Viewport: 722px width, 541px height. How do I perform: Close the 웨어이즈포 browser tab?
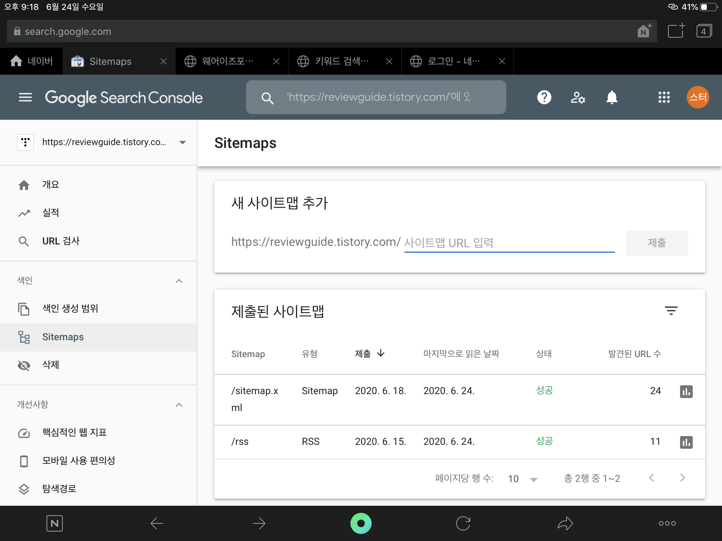point(276,61)
